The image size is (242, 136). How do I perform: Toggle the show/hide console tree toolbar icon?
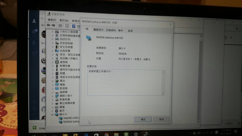[x=61, y=26]
